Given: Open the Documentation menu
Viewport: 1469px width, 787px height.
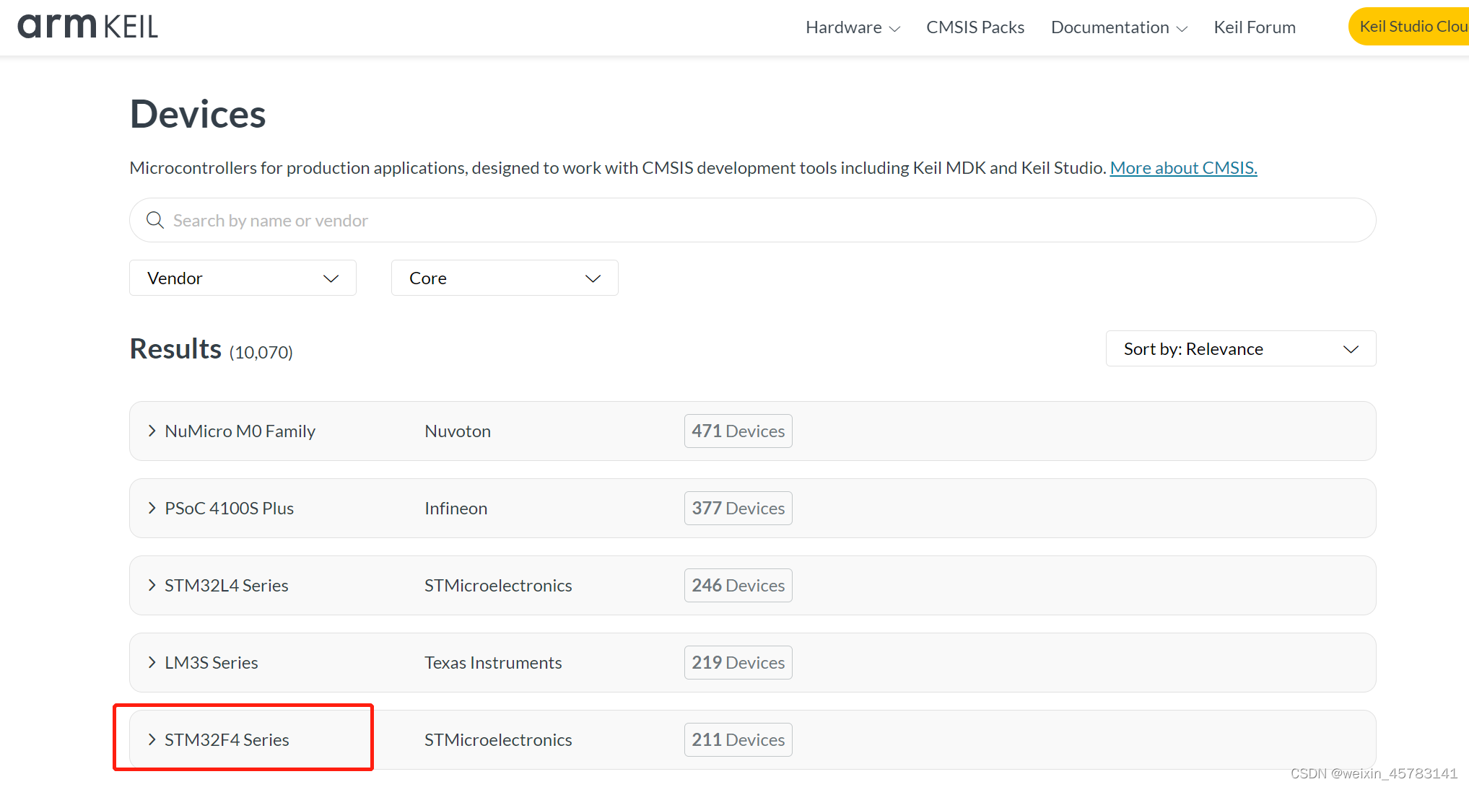Looking at the screenshot, I should (1118, 27).
